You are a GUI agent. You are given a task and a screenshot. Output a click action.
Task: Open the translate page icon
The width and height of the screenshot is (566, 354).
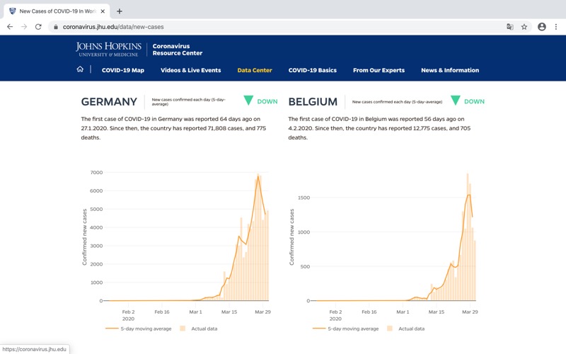pyautogui.click(x=509, y=27)
